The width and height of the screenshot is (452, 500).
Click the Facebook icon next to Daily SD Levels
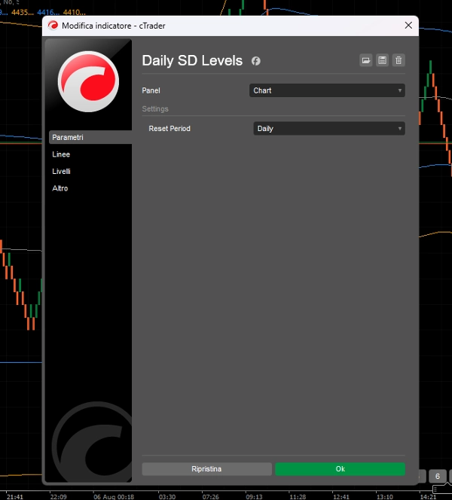coord(256,61)
